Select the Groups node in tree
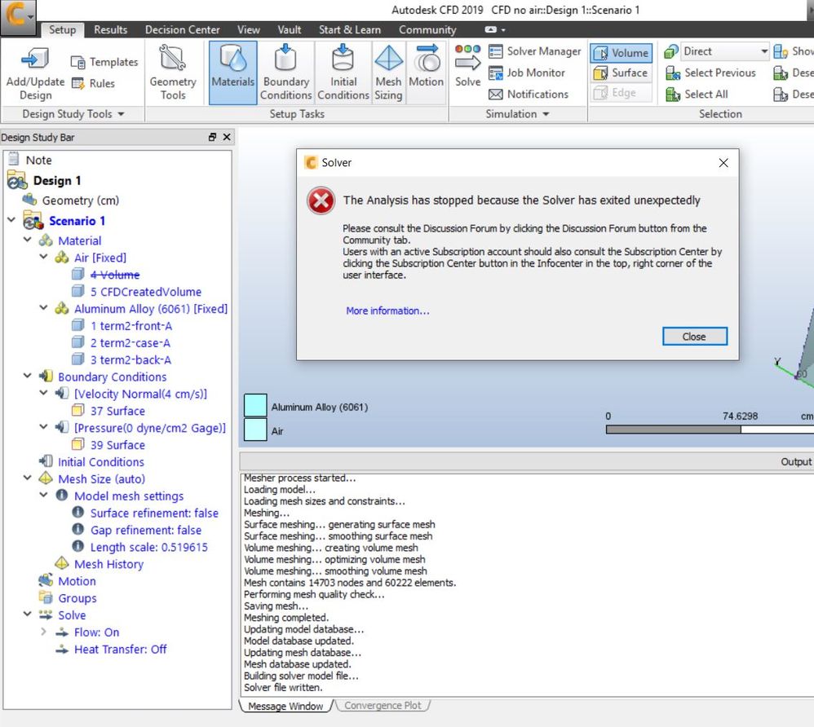 click(77, 598)
